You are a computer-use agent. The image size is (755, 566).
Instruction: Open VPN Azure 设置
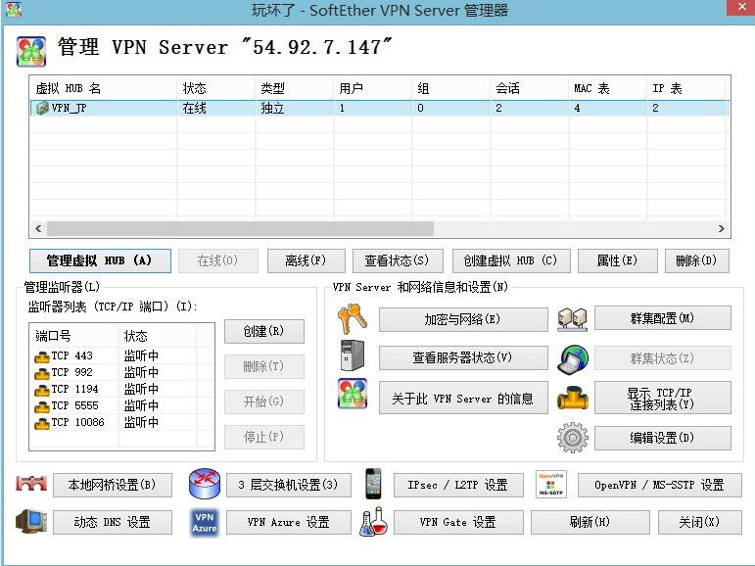coord(289,522)
